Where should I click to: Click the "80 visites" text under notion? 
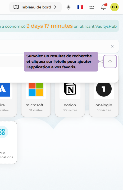(70, 110)
